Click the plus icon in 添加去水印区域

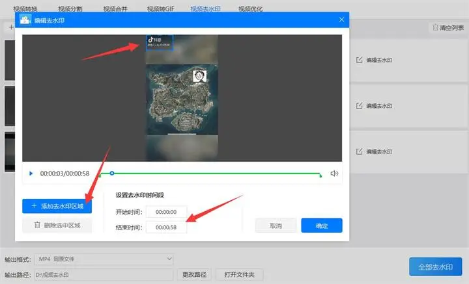tap(34, 206)
